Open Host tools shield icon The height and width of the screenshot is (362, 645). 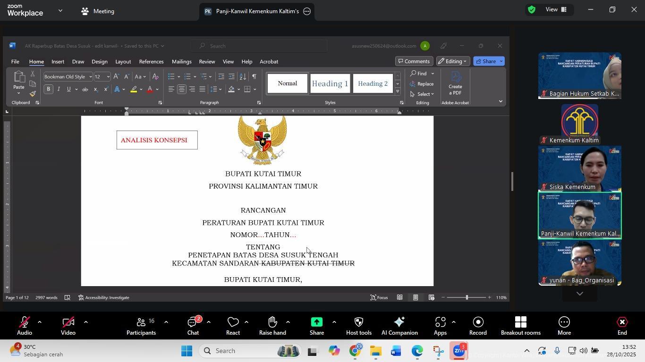click(x=358, y=325)
